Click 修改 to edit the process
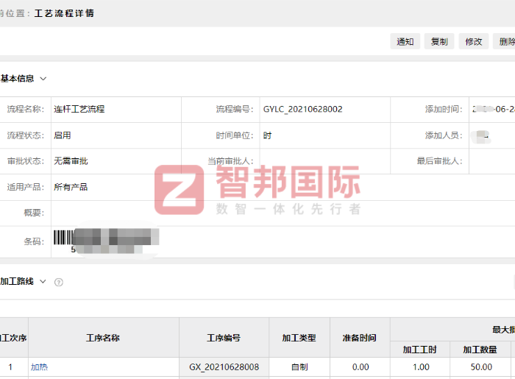 tap(473, 41)
